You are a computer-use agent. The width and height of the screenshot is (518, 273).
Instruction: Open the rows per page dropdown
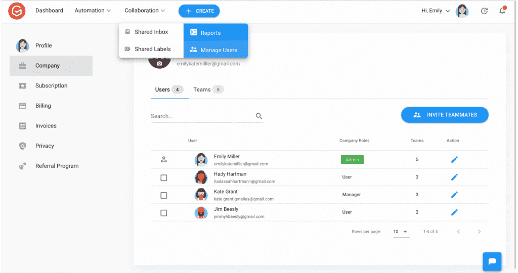point(401,232)
